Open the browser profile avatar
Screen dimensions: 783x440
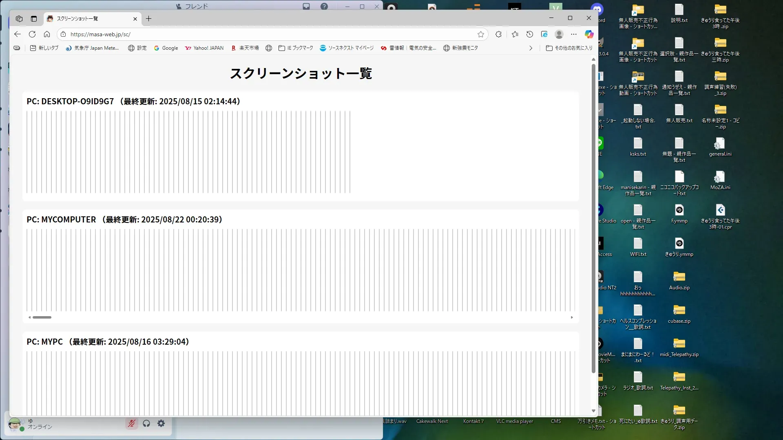(559, 34)
